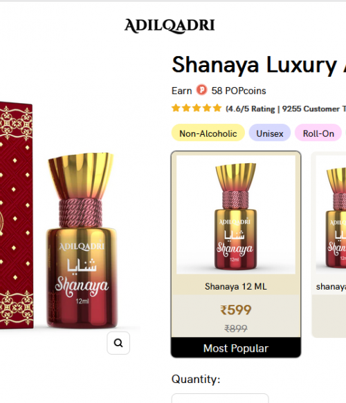Click the Quantity input box
The width and height of the screenshot is (346, 403).
pyautogui.click(x=220, y=398)
